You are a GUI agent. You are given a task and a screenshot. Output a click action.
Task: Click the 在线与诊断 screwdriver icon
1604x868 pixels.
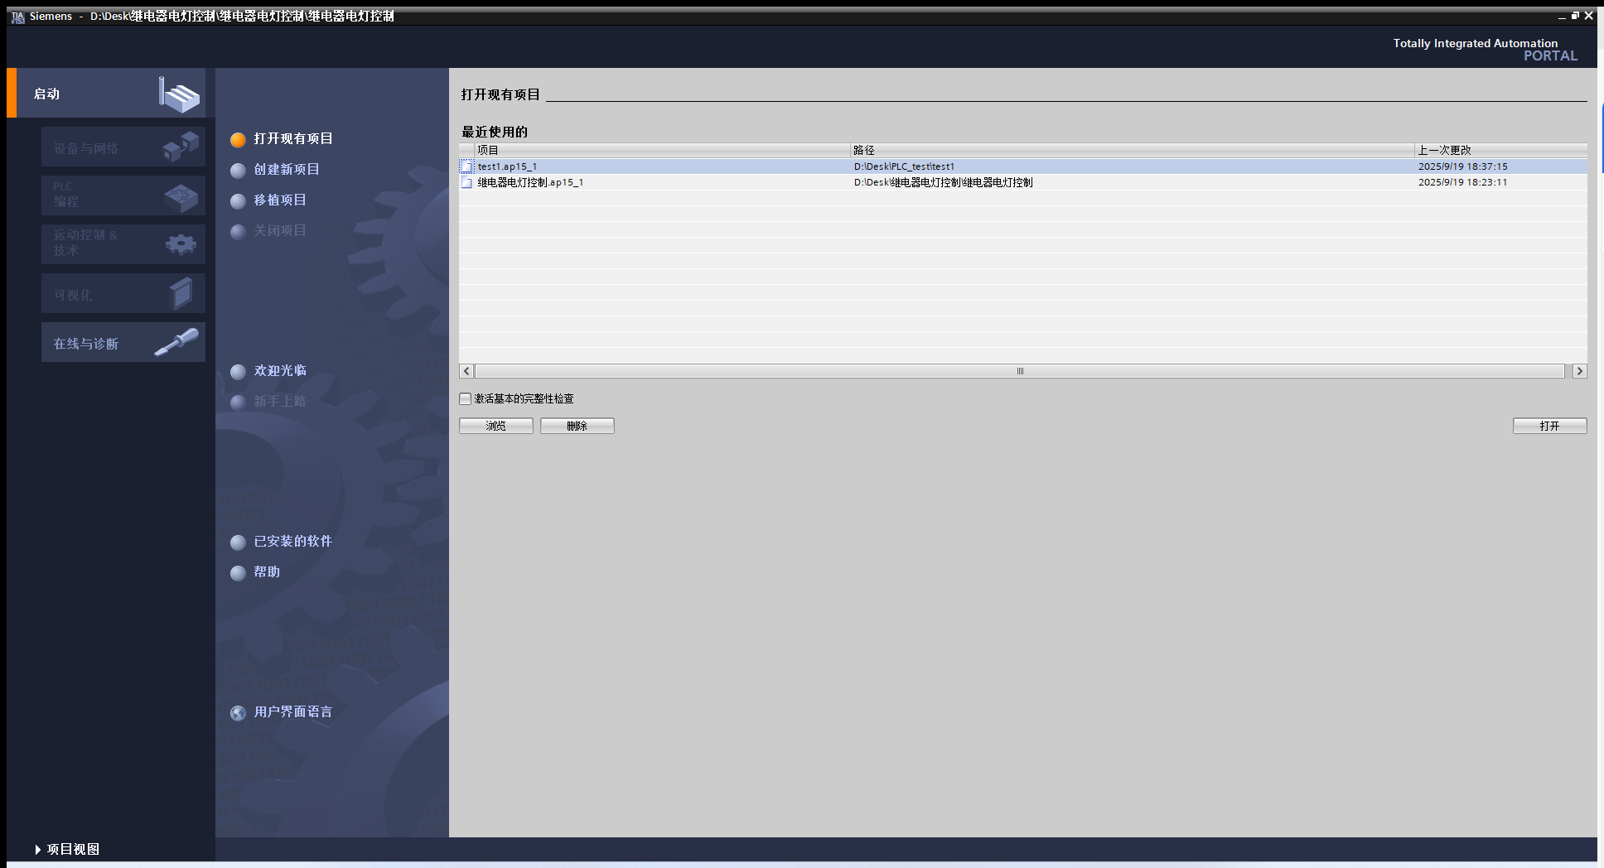pyautogui.click(x=176, y=342)
